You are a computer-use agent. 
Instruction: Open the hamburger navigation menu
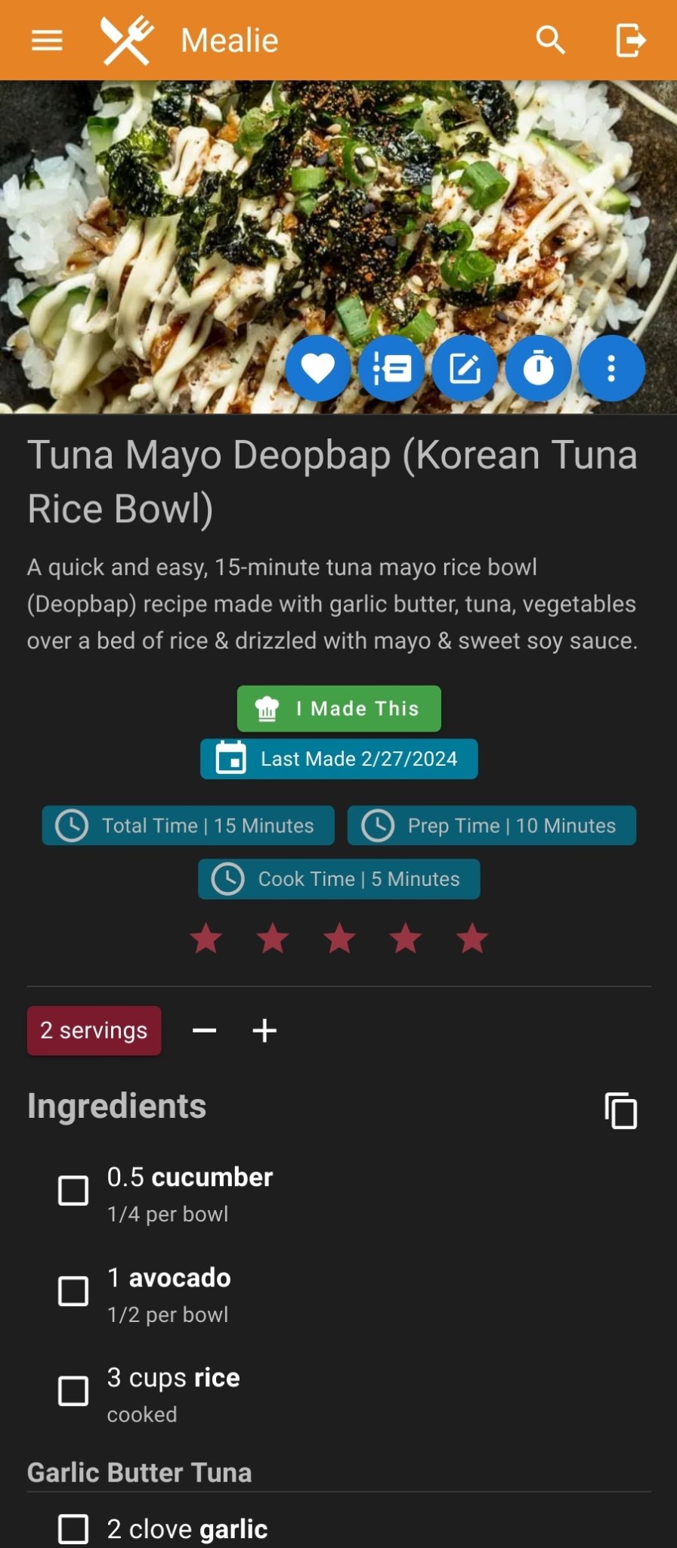click(x=47, y=40)
